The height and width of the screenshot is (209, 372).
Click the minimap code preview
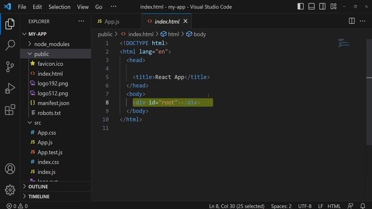click(x=344, y=42)
